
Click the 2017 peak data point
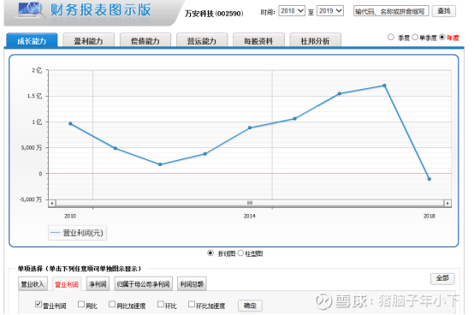tap(384, 86)
